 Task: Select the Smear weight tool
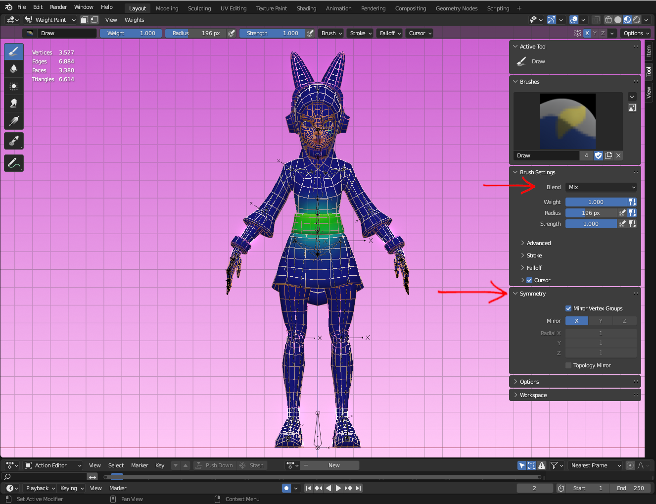(14, 103)
